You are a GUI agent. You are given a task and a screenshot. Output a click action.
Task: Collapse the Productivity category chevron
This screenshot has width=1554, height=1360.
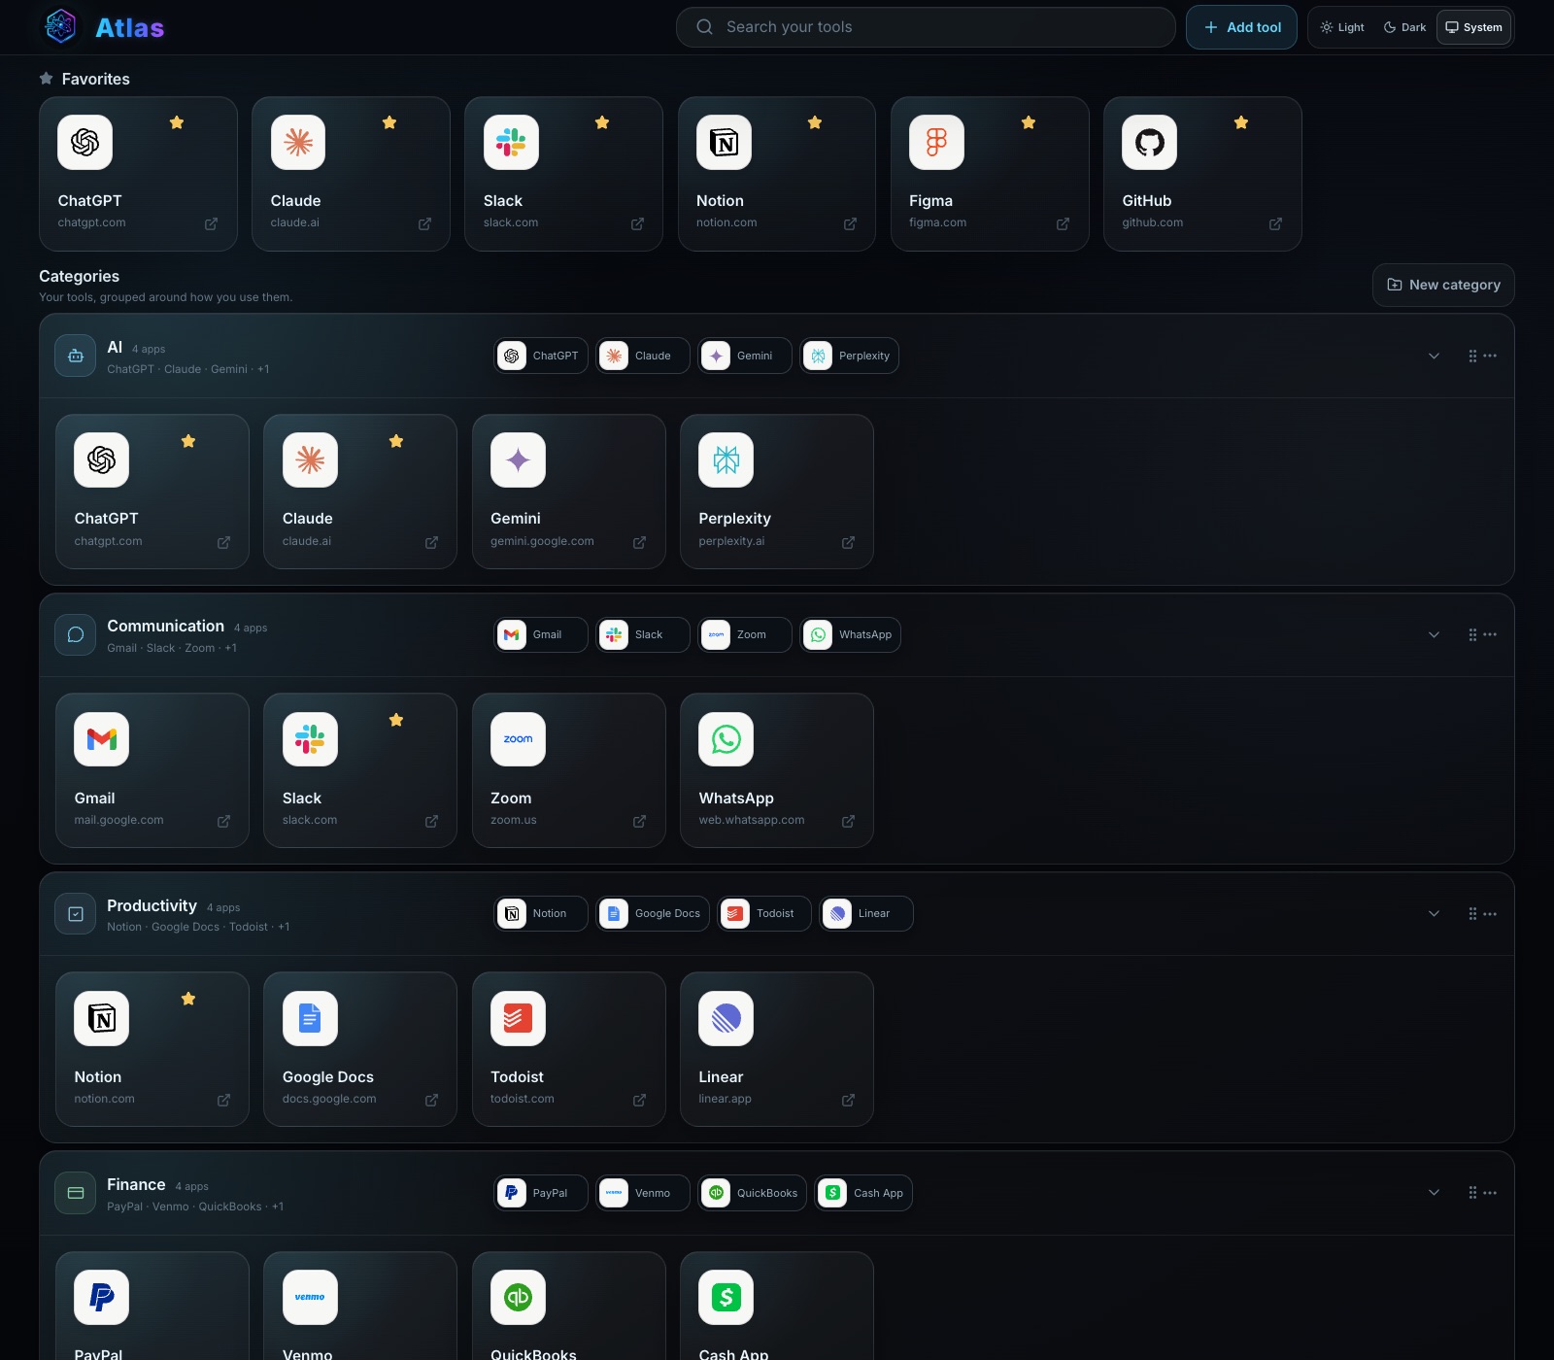(x=1434, y=913)
